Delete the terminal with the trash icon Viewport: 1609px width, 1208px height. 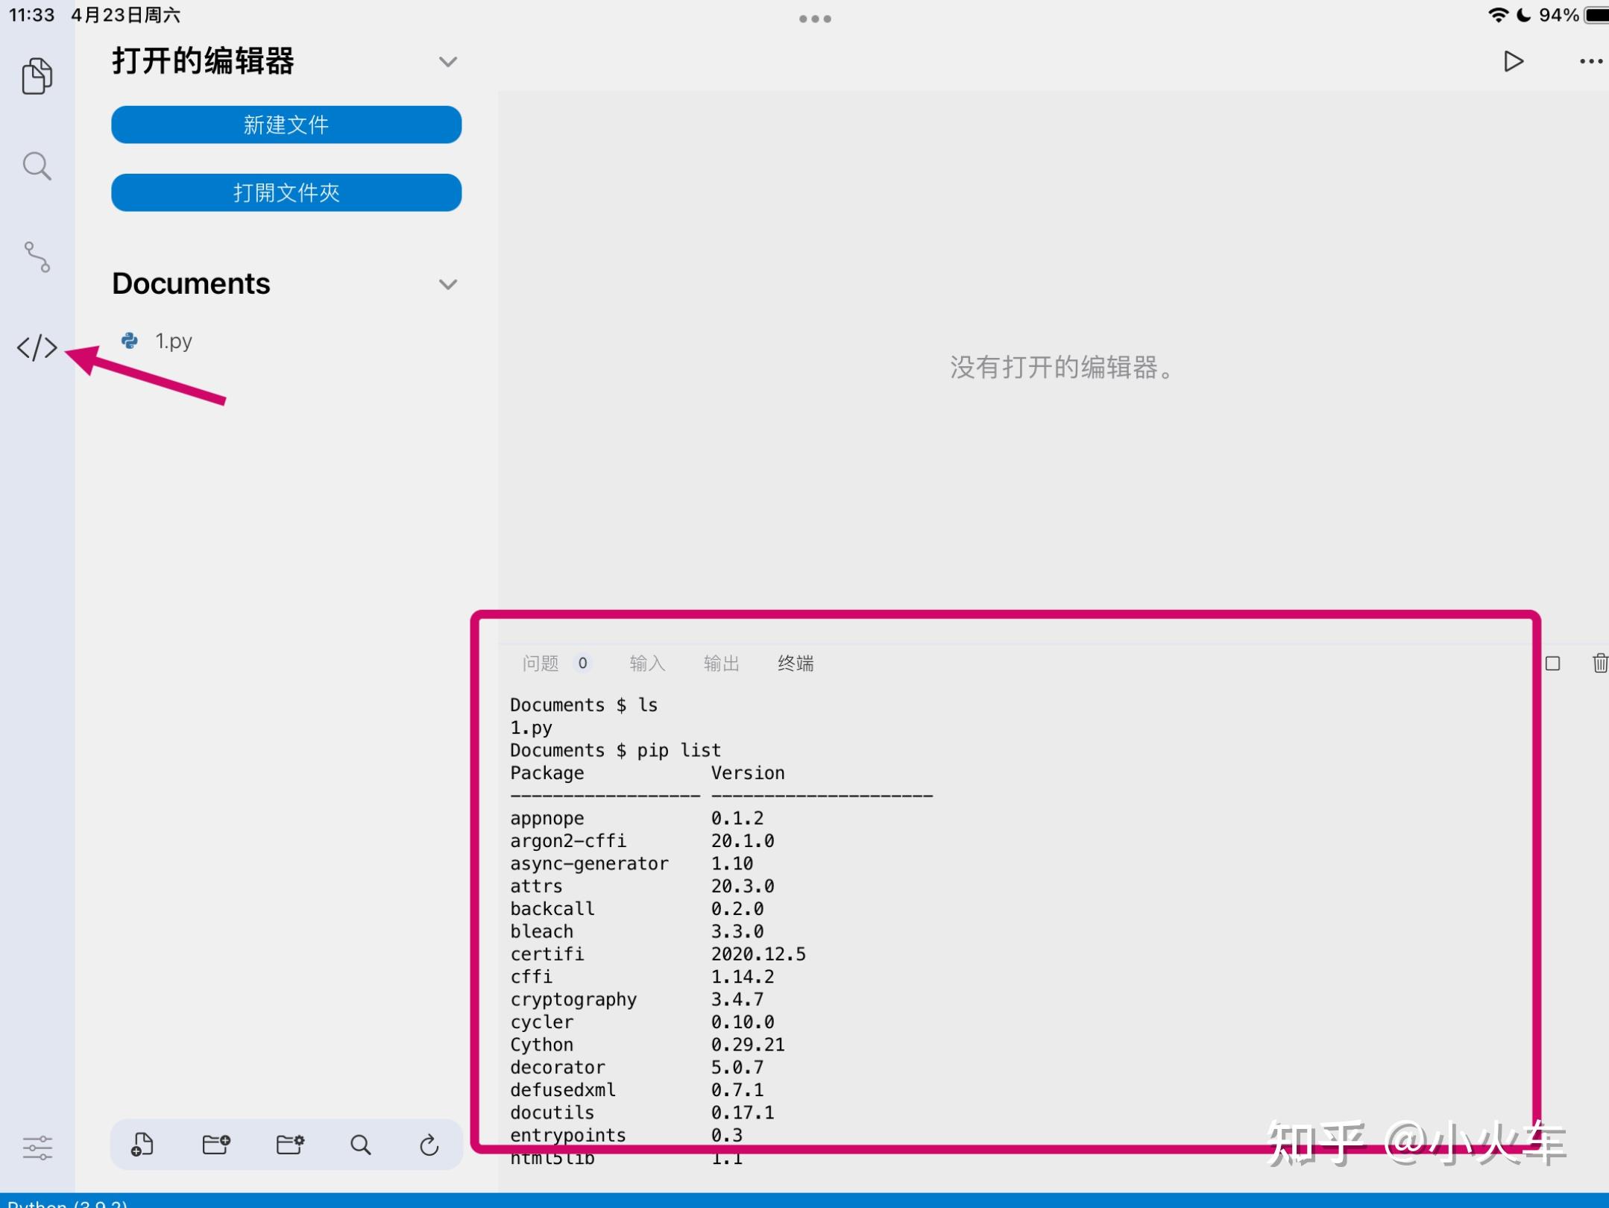[1600, 663]
